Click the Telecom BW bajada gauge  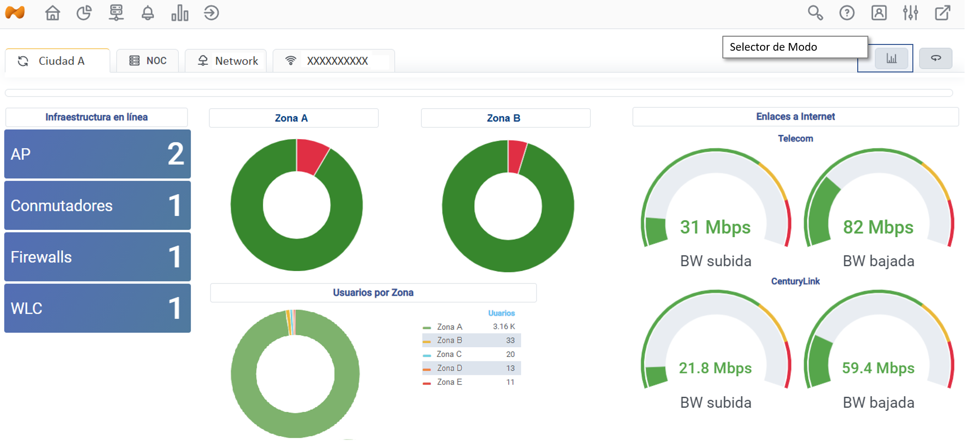click(878, 208)
